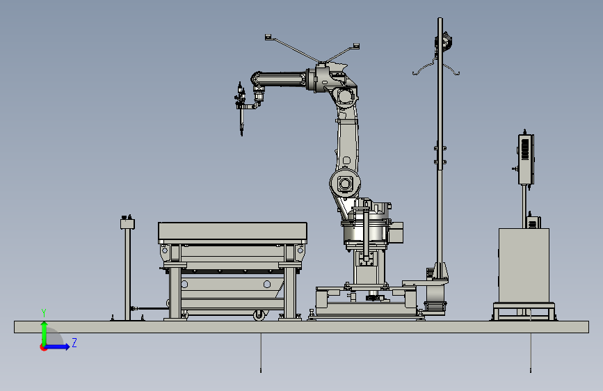Select the cabinet support frame legs

tap(524, 311)
